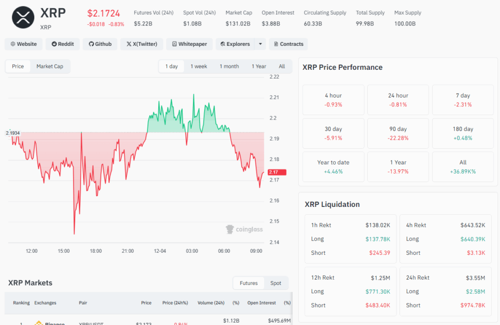Click the 4 hour performance card
Screen dimensions: 500x325
tap(333, 100)
